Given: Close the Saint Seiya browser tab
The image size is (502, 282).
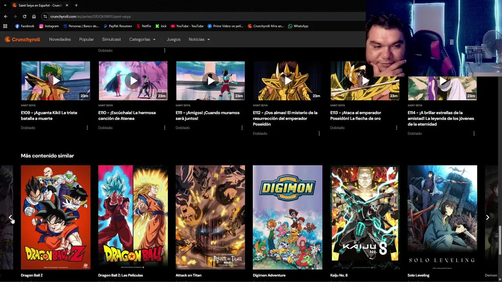Looking at the screenshot, I should (67, 5).
